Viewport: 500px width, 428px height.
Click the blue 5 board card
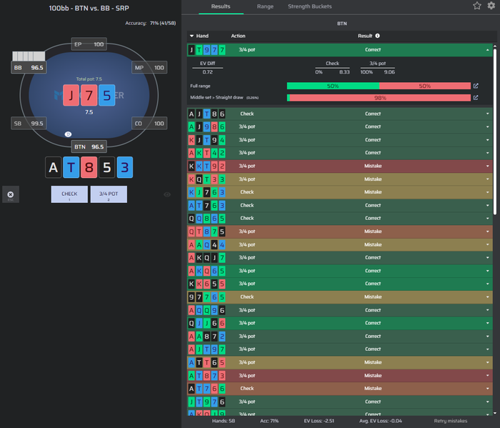click(107, 95)
